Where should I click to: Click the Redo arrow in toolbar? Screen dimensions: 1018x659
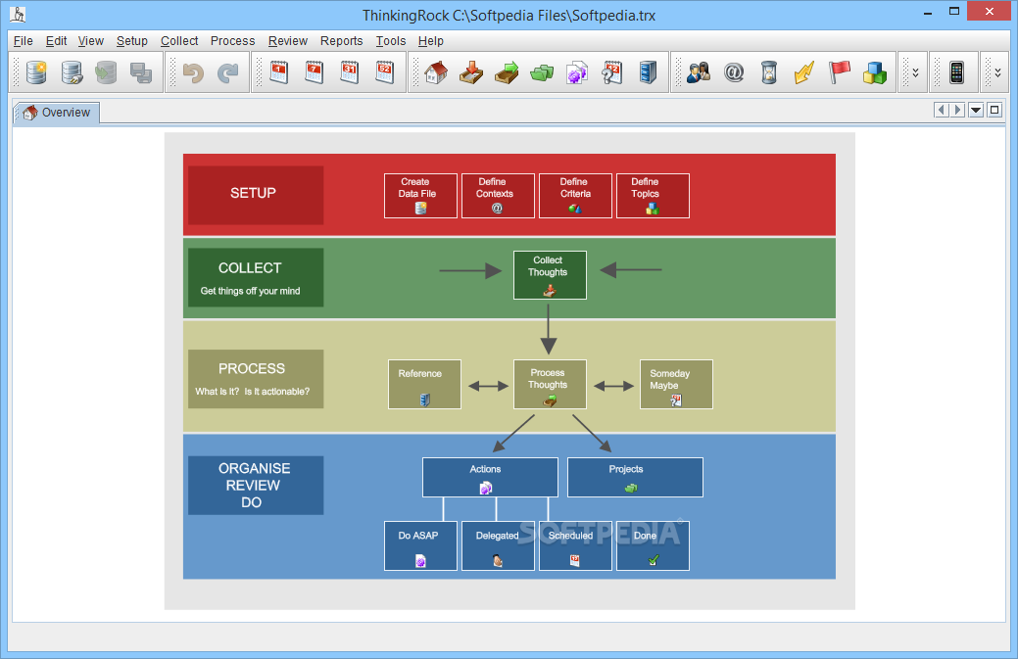tap(228, 72)
